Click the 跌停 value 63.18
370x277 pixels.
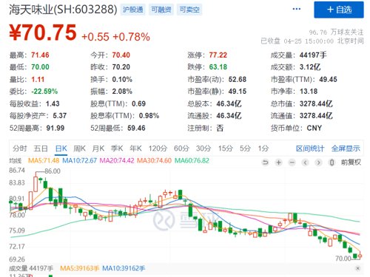pyautogui.click(x=218, y=67)
